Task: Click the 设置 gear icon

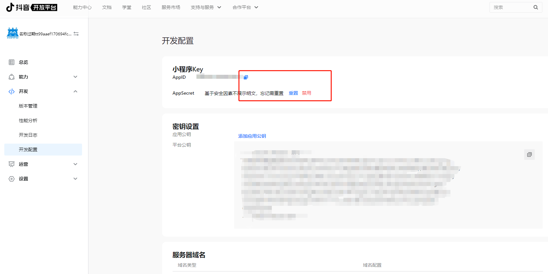Action: tap(12, 179)
